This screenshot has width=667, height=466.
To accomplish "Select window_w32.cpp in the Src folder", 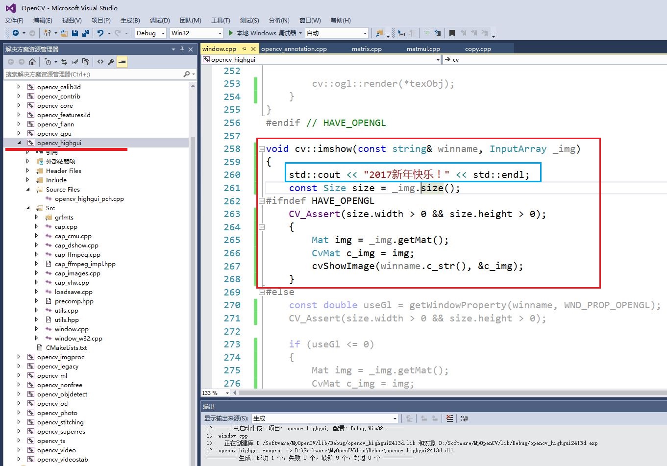I will pos(78,339).
